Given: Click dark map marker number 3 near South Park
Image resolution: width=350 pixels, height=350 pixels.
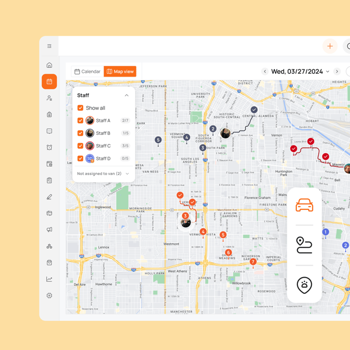Looking at the screenshot, I should pos(203,147).
